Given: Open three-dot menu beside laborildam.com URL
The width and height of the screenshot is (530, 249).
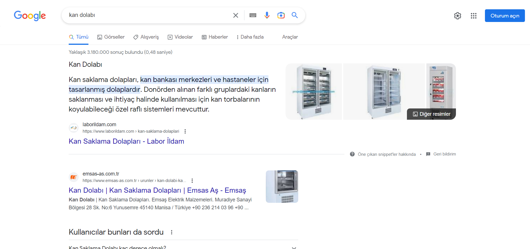Looking at the screenshot, I should [185, 131].
